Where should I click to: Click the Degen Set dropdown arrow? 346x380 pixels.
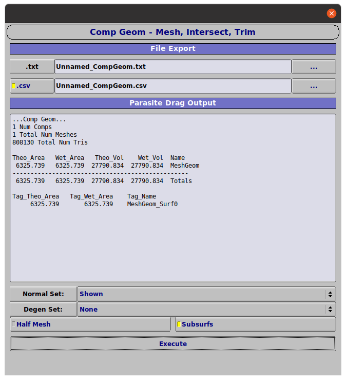tap(330, 310)
